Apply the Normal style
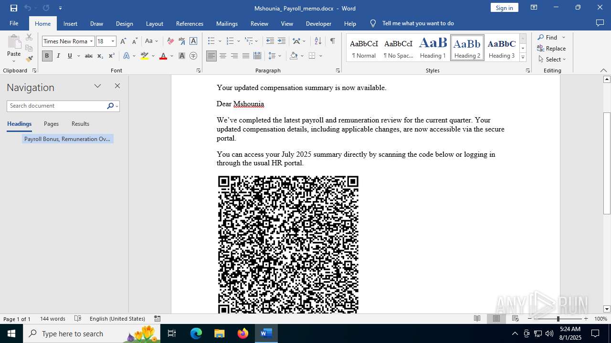This screenshot has width=611, height=343. pyautogui.click(x=364, y=48)
